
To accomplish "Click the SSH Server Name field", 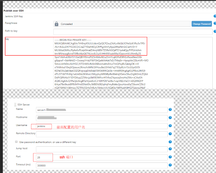I will (x=102, y=110).
